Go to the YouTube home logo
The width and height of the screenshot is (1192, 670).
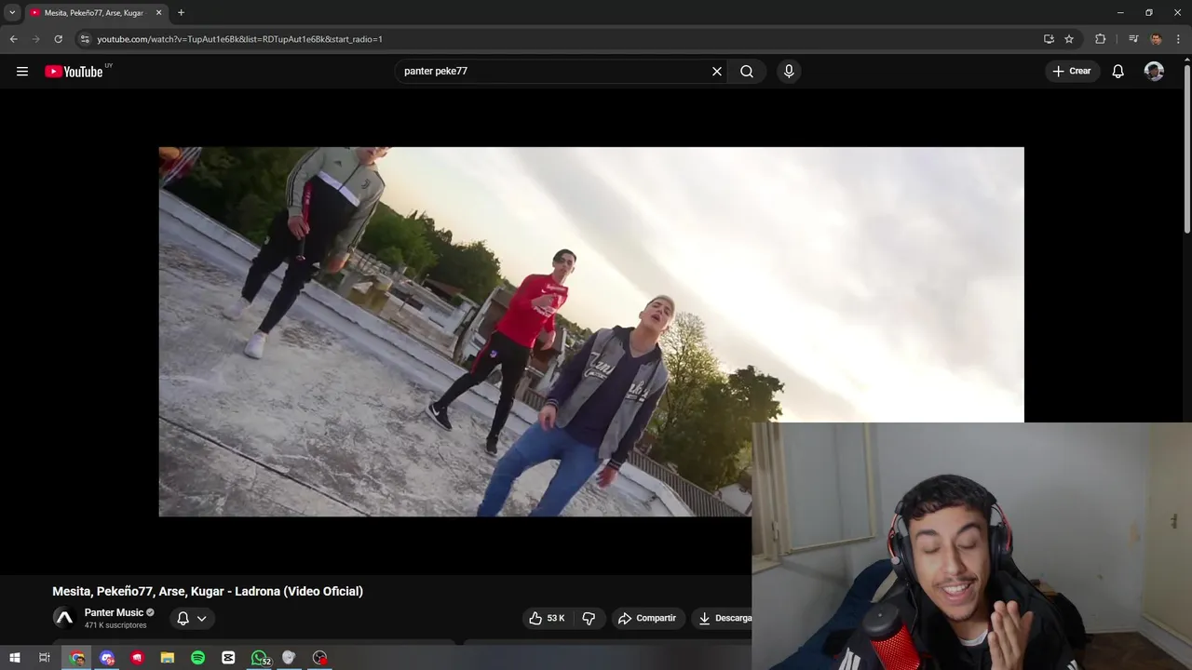click(x=74, y=72)
